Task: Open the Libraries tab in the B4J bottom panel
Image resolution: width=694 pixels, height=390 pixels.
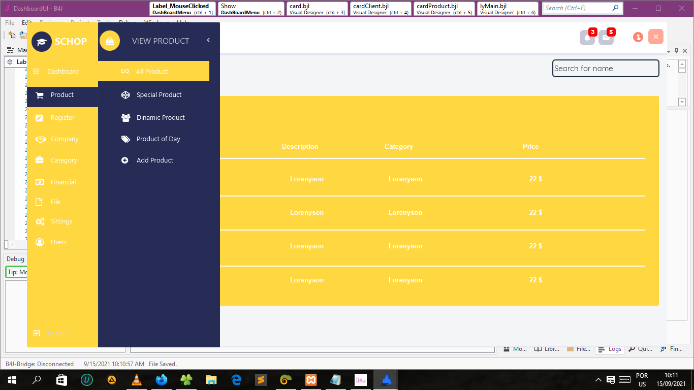Action: 547,349
